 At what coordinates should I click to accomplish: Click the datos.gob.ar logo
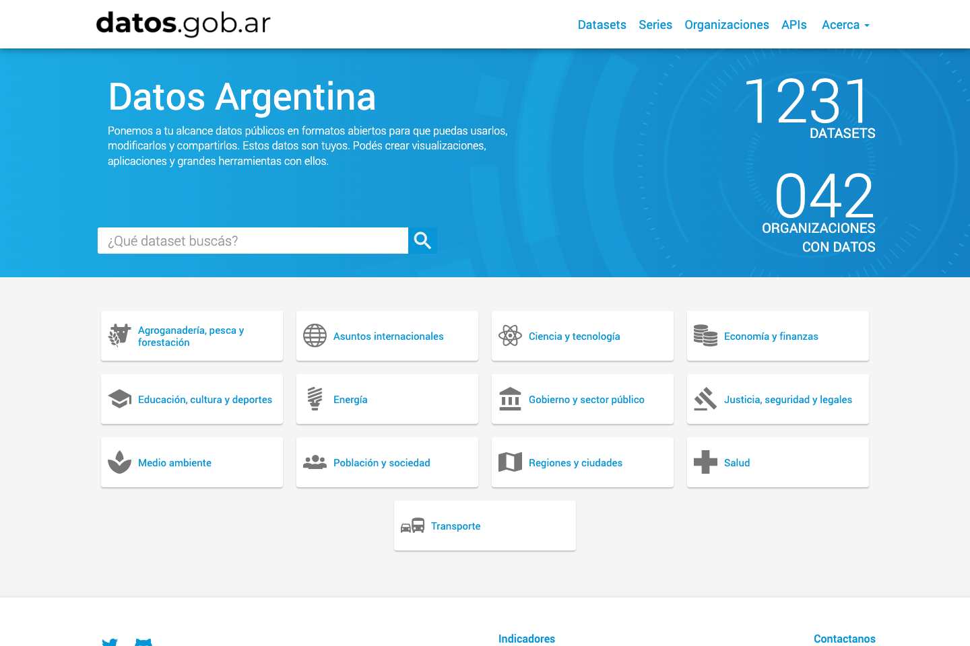point(183,24)
